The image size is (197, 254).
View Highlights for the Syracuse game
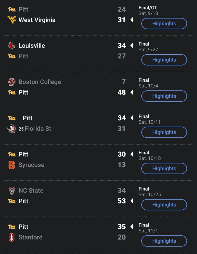(164, 169)
